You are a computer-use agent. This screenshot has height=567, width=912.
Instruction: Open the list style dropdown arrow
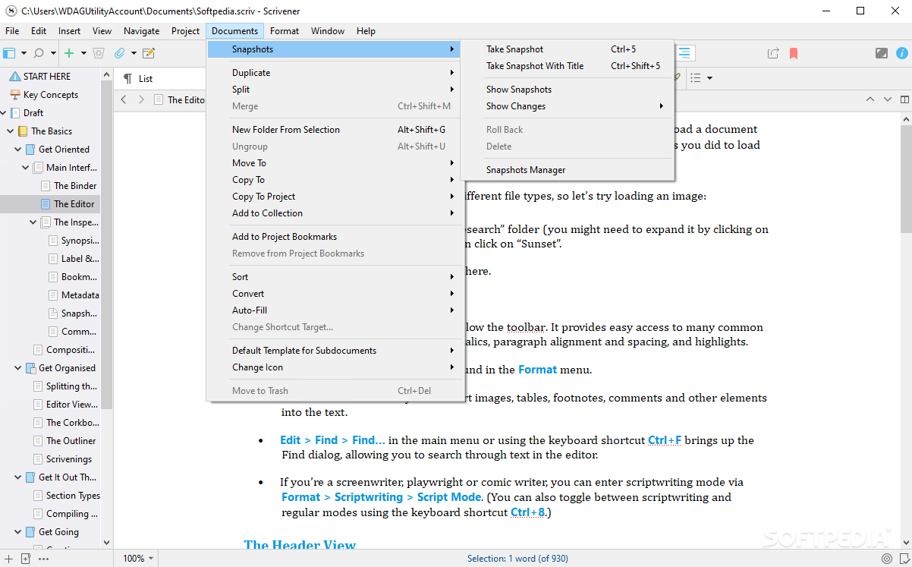[x=709, y=77]
